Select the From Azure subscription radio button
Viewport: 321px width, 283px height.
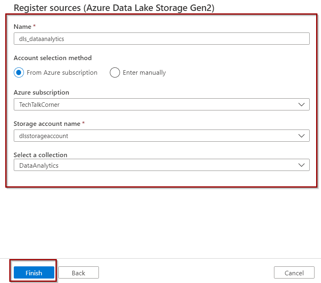tap(19, 73)
